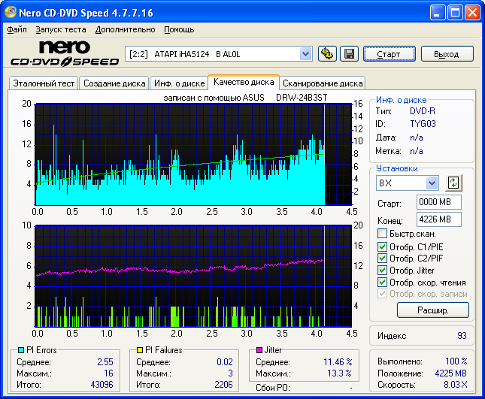Enable the Быстр.скан. checkbox
The height and width of the screenshot is (399, 485).
click(383, 234)
